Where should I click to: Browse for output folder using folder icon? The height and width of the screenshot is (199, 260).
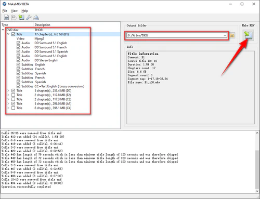pyautogui.click(x=232, y=36)
